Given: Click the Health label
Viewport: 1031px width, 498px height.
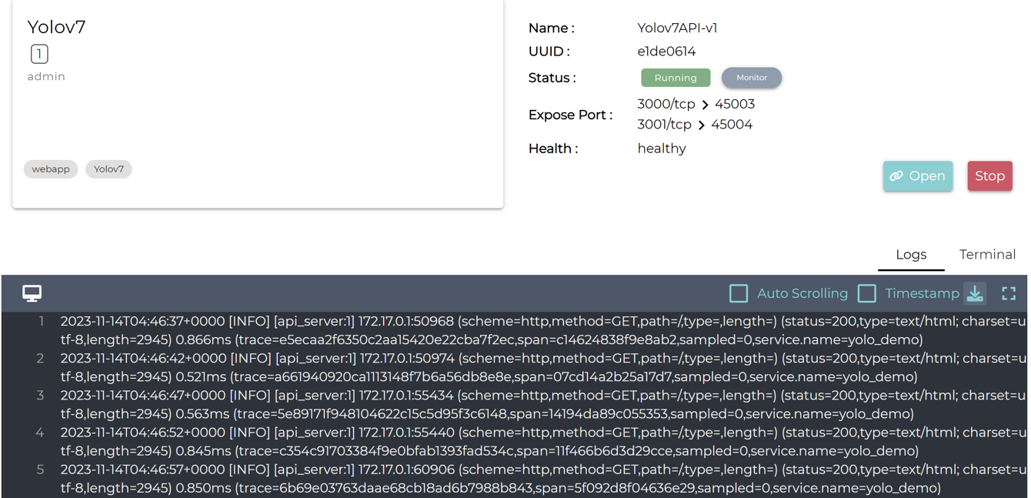Looking at the screenshot, I should [553, 149].
